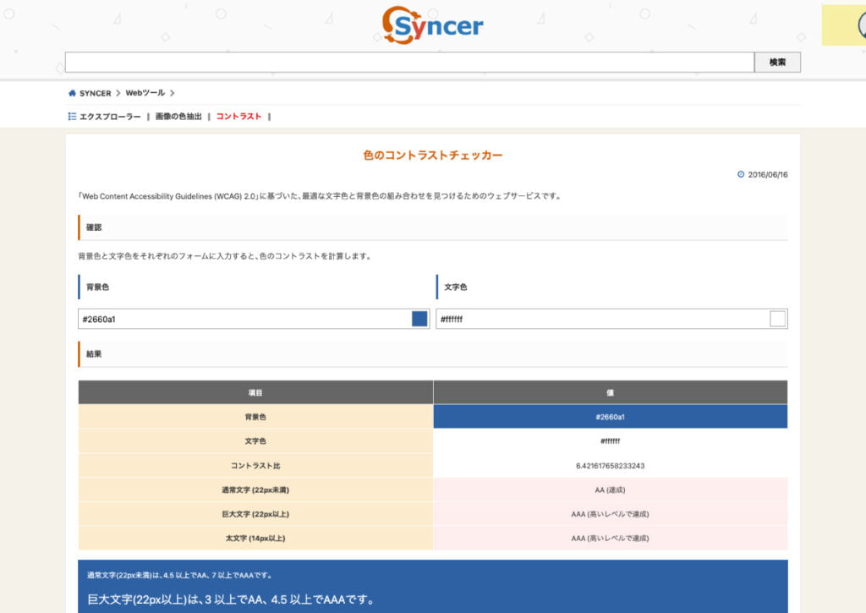Screen dimensions: 866x613
Task: Click the clock icon beside 2016/06/16
Action: coord(741,174)
